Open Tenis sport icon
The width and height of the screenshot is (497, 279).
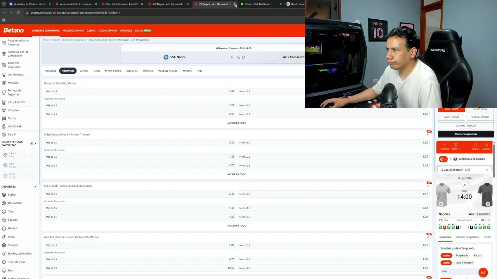point(4,212)
